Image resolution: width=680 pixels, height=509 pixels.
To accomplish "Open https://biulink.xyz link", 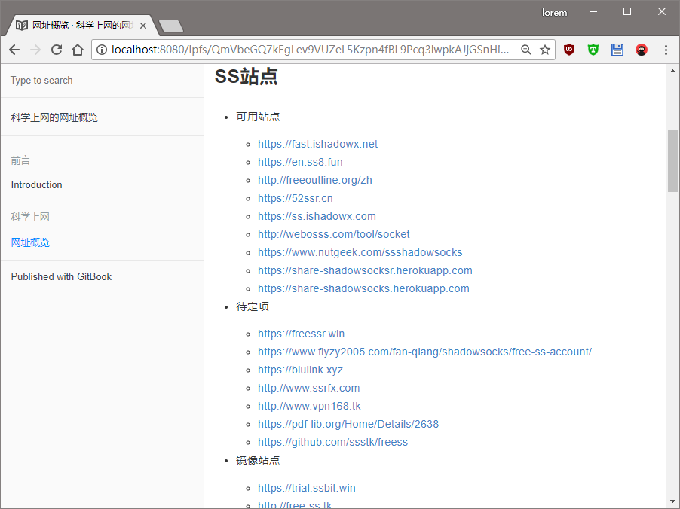I will [300, 370].
